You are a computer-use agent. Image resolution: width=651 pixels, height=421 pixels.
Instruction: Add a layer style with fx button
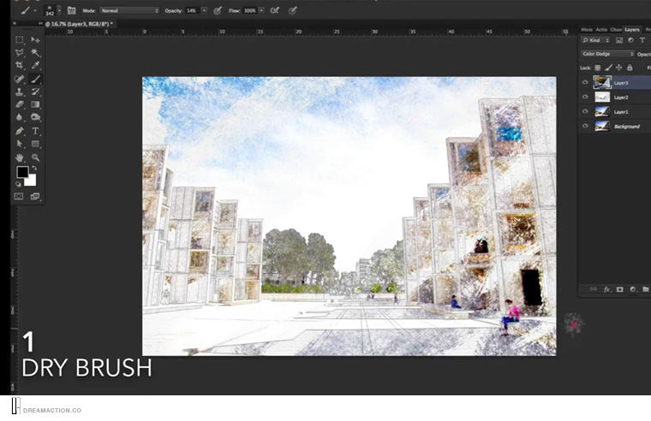click(x=606, y=289)
